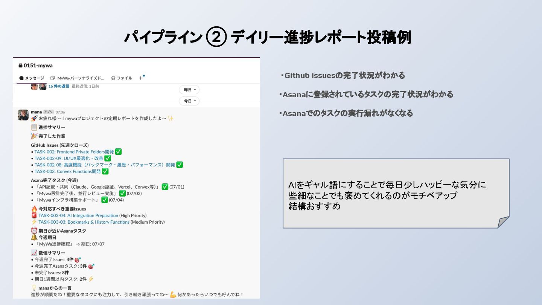This screenshot has height=305, width=542.
Task: Expand the 昨日 date dropdown
Action: pyautogui.click(x=189, y=90)
